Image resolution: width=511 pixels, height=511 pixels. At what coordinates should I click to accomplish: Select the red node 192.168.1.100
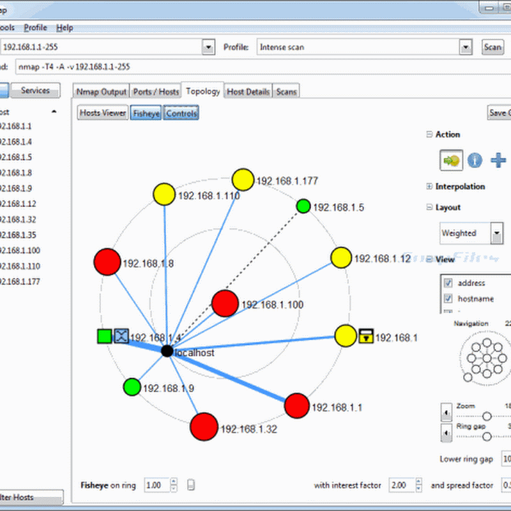(x=225, y=303)
